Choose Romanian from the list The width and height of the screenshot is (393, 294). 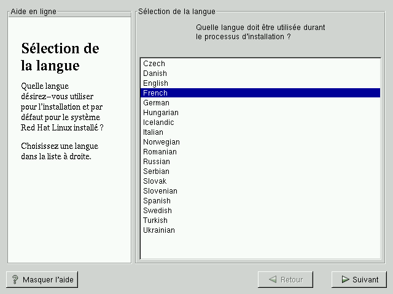160,152
